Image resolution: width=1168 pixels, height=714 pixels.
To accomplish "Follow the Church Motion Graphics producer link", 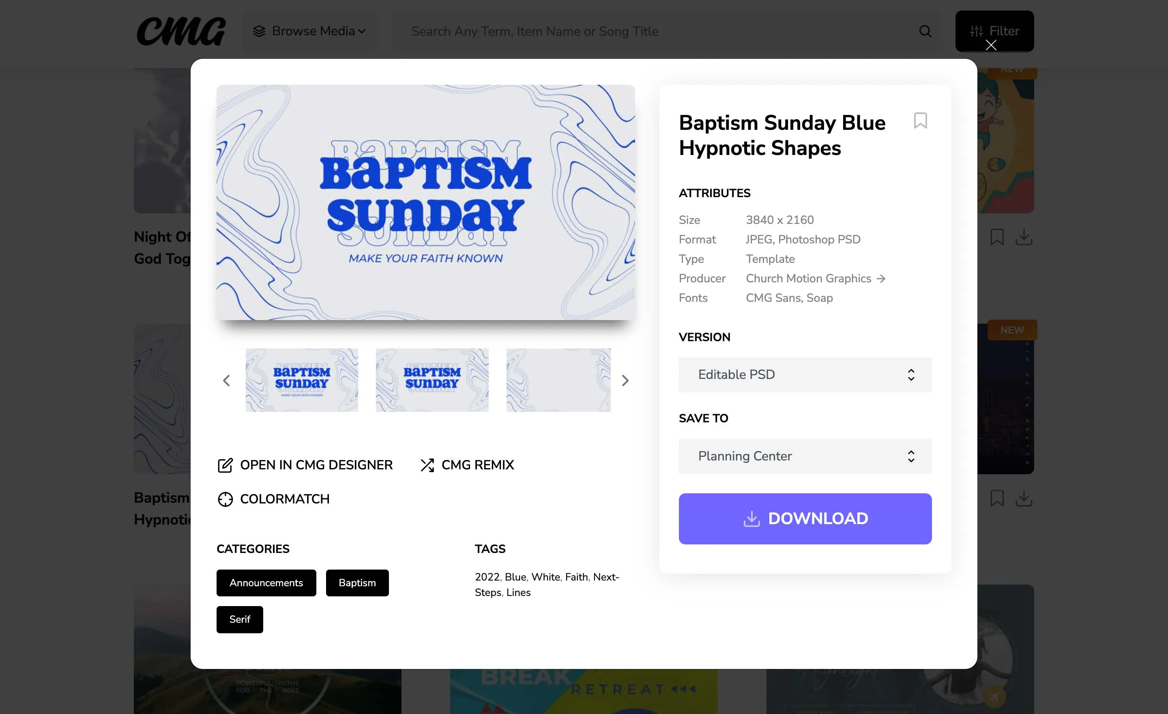I will point(808,278).
